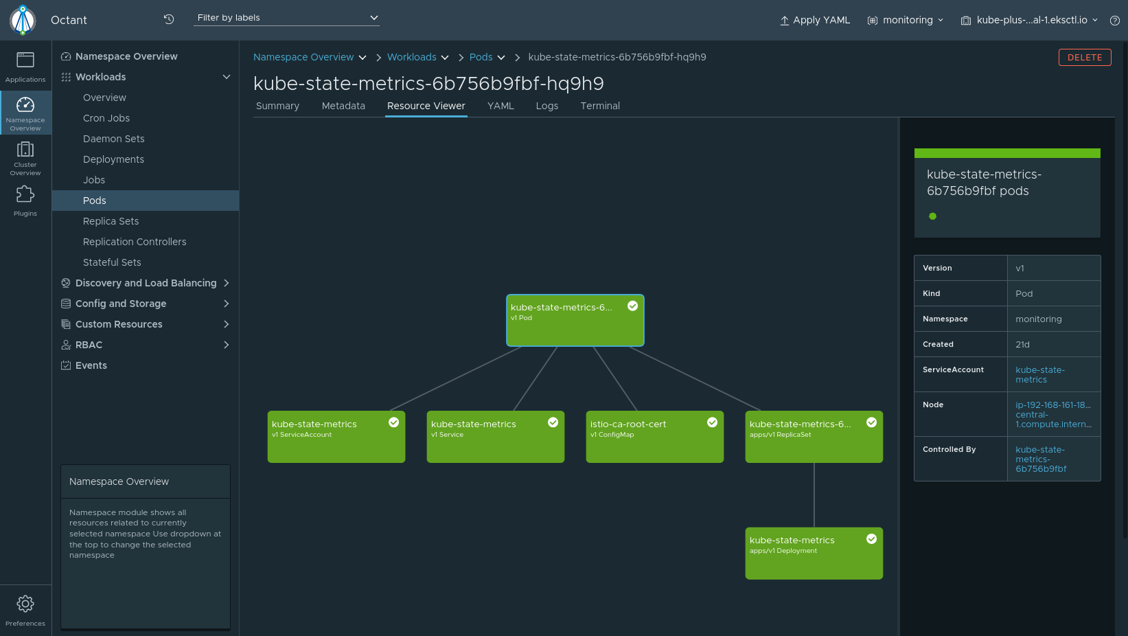The height and width of the screenshot is (636, 1128).
Task: Click Deployment node status checkmark
Action: [872, 539]
